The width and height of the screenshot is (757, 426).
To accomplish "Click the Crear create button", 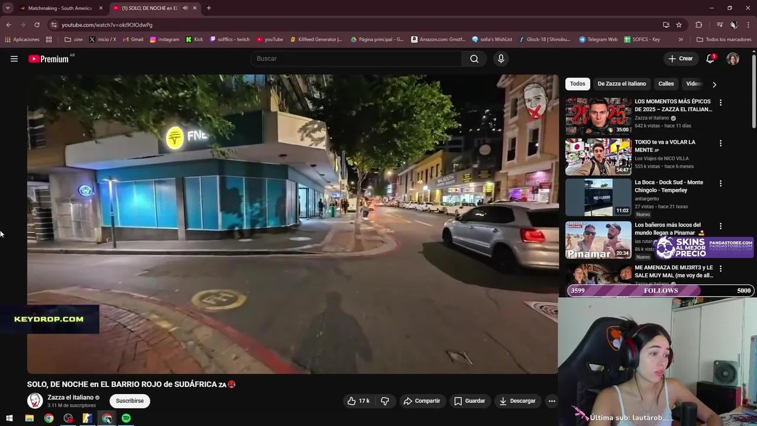I will pos(680,59).
